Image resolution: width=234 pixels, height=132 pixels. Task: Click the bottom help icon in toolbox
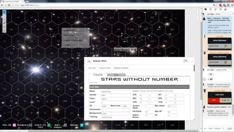(4, 31)
